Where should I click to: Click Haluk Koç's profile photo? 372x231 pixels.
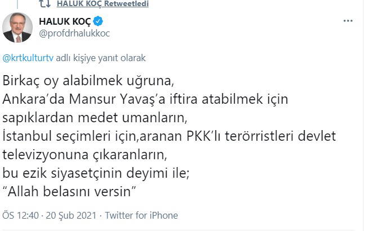tap(17, 27)
